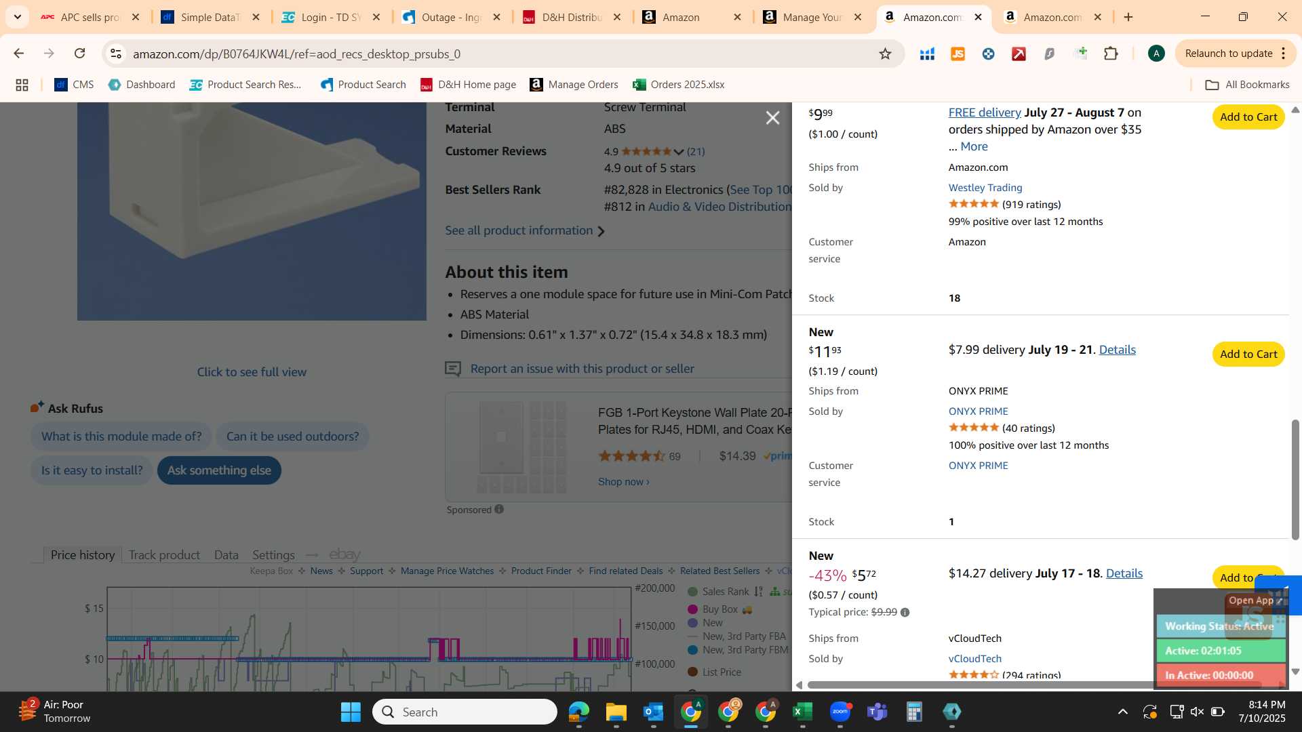
Task: Add ONYX PRIME $11.93 offer to cart
Action: point(1248,354)
